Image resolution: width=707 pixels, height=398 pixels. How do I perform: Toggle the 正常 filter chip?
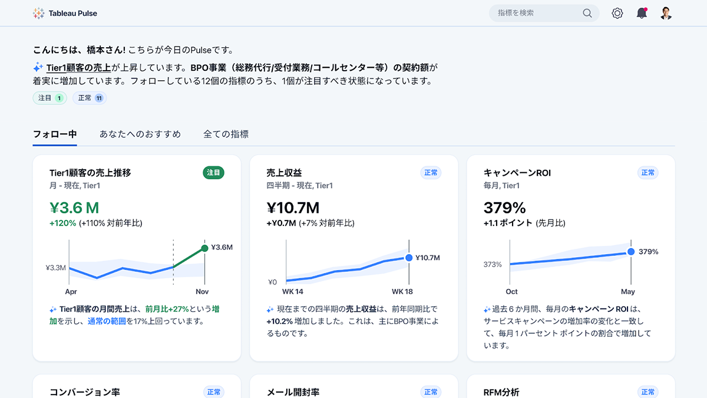(x=90, y=98)
